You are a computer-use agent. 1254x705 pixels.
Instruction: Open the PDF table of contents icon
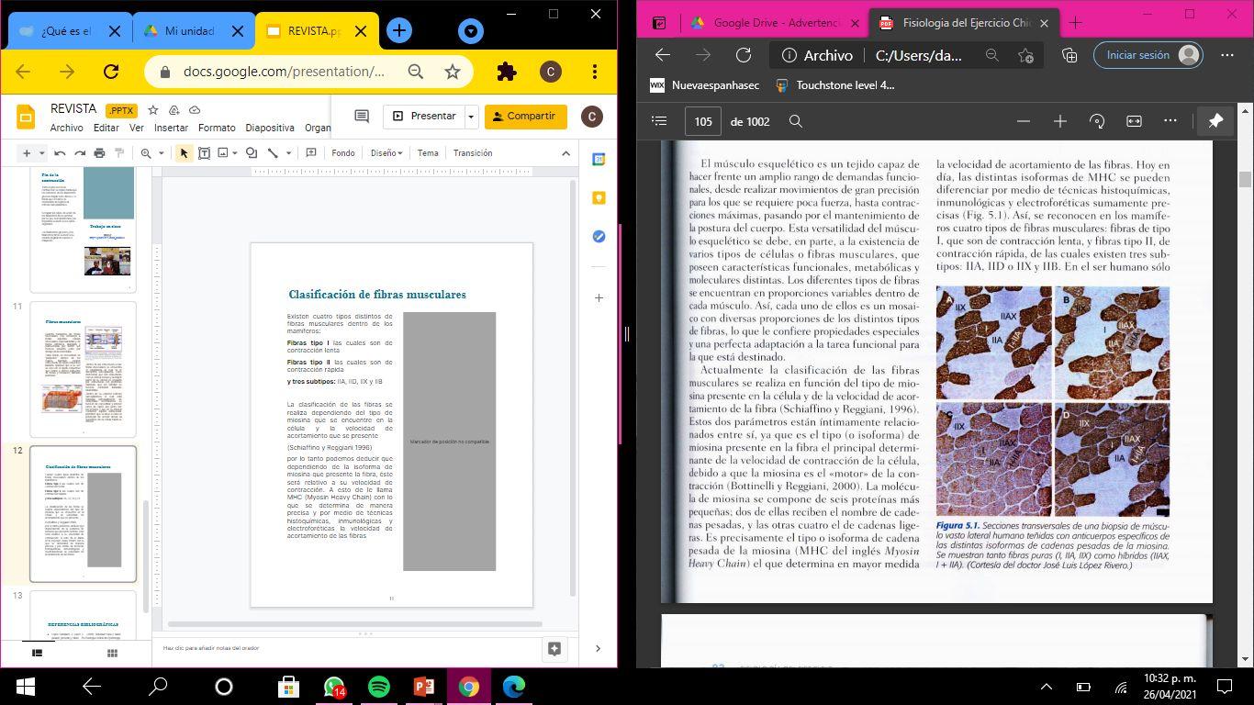tap(658, 121)
